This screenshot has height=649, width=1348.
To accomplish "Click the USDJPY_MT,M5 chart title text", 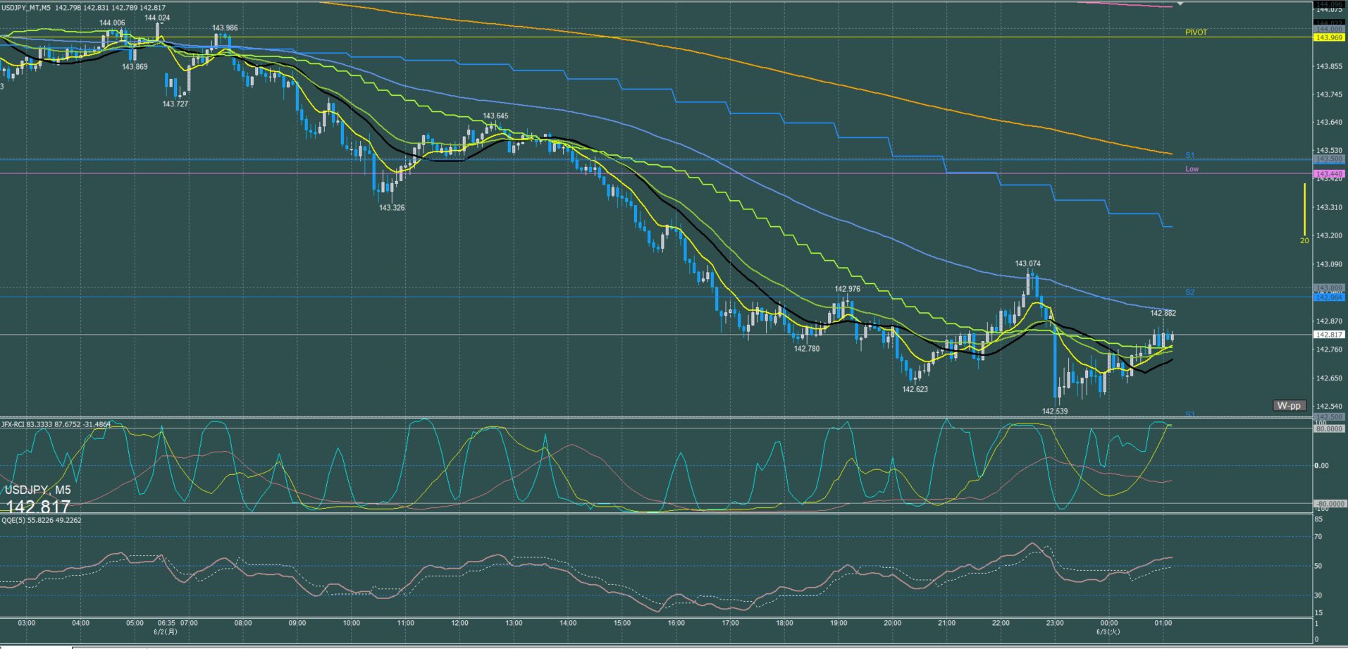I will point(26,8).
